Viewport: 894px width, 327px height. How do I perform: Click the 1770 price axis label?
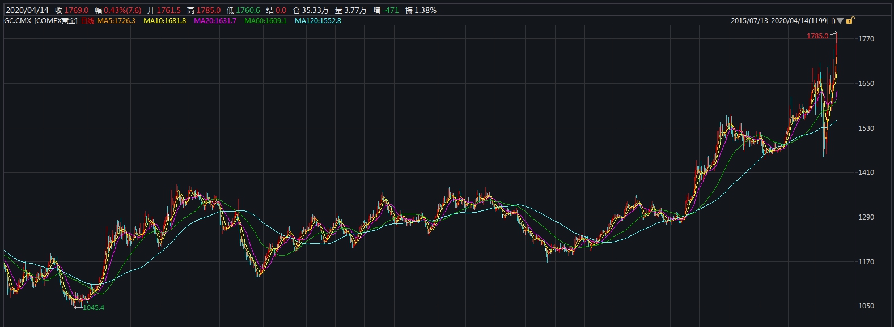click(x=867, y=39)
